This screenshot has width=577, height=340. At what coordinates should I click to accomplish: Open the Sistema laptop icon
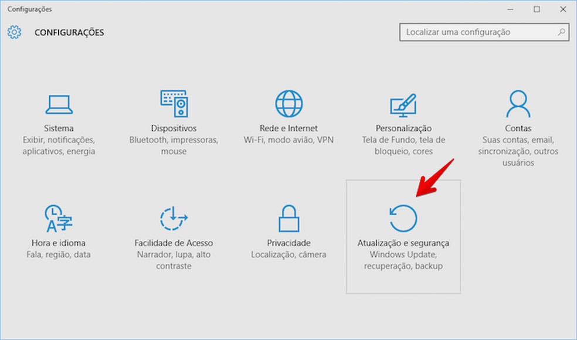click(59, 104)
